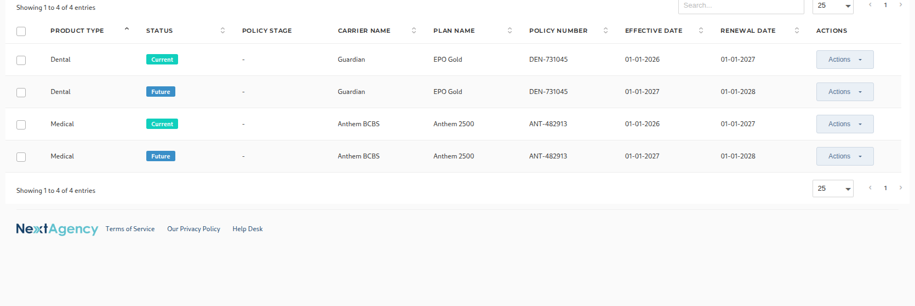Sort by Renewal Date sort icon
Viewport: 915px width, 306px height.
point(797,31)
